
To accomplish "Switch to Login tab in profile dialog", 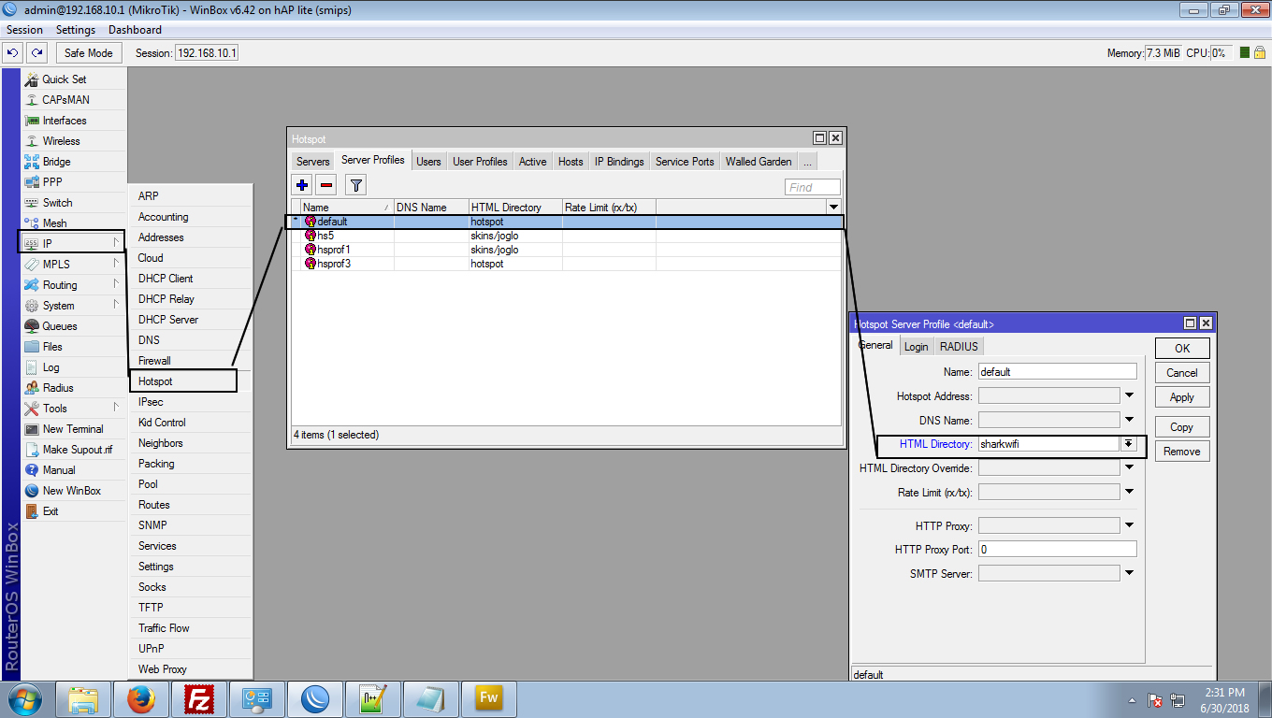I will pos(916,347).
